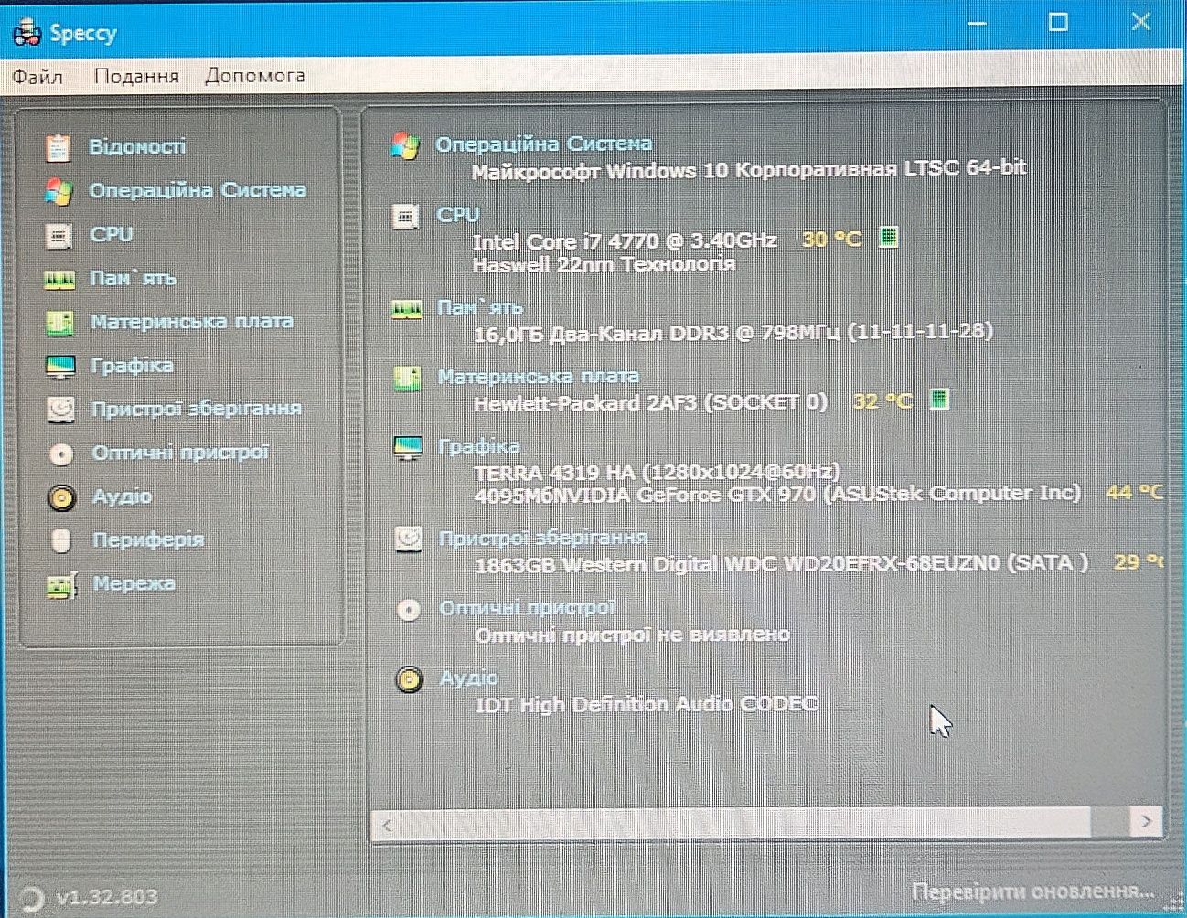Select the Аудіо sidebar speaker icon
Image resolution: width=1187 pixels, height=918 pixels.
[x=61, y=497]
